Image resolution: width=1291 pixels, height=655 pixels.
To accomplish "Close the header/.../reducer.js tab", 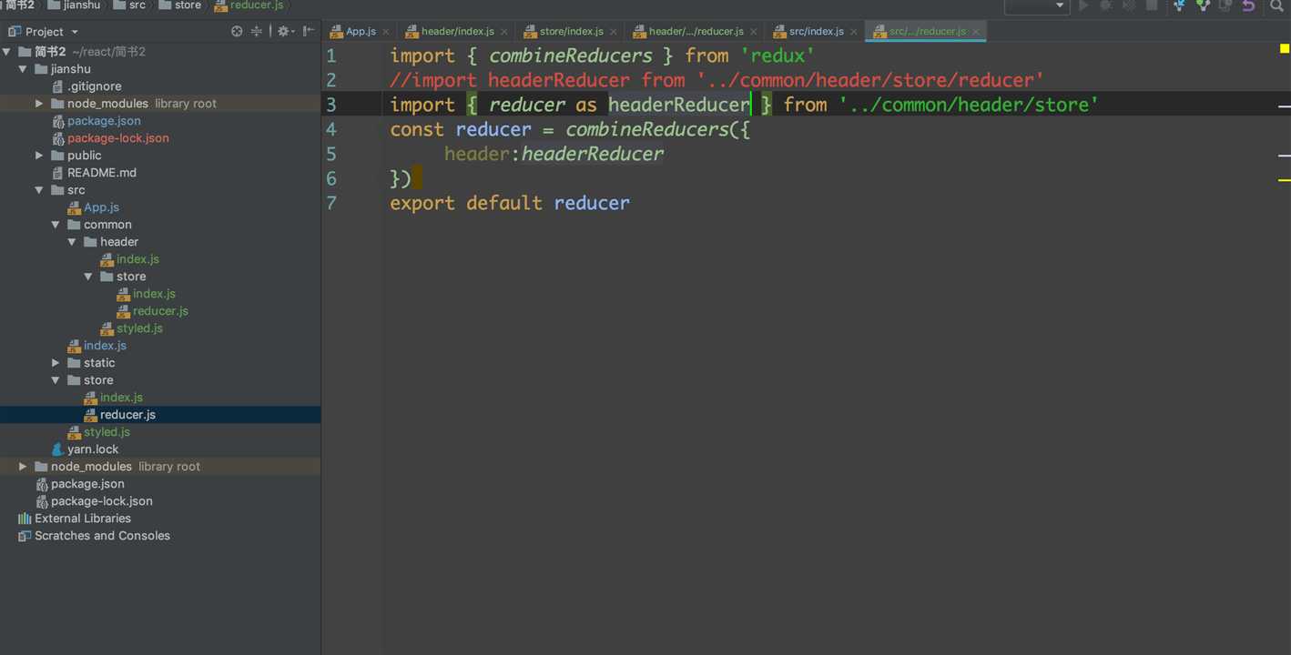I will pos(754,32).
